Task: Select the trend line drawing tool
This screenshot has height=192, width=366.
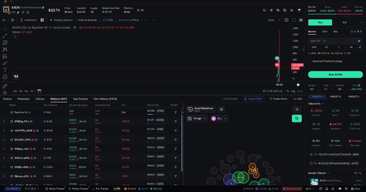Action: coord(5,36)
